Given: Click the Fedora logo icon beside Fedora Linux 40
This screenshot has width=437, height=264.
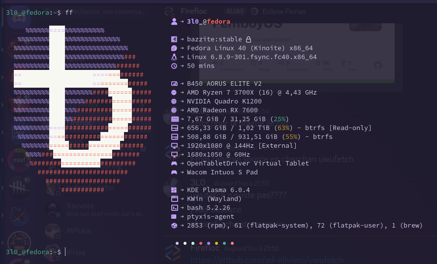Looking at the screenshot, I should (x=174, y=48).
